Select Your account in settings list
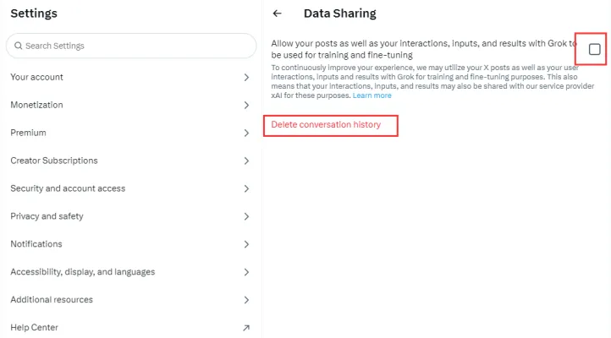 point(36,78)
